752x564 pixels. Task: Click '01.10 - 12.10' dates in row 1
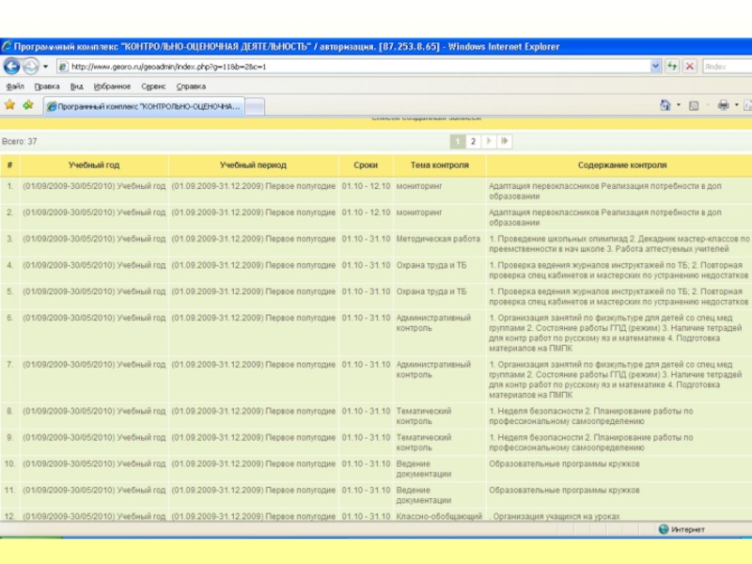pos(366,185)
